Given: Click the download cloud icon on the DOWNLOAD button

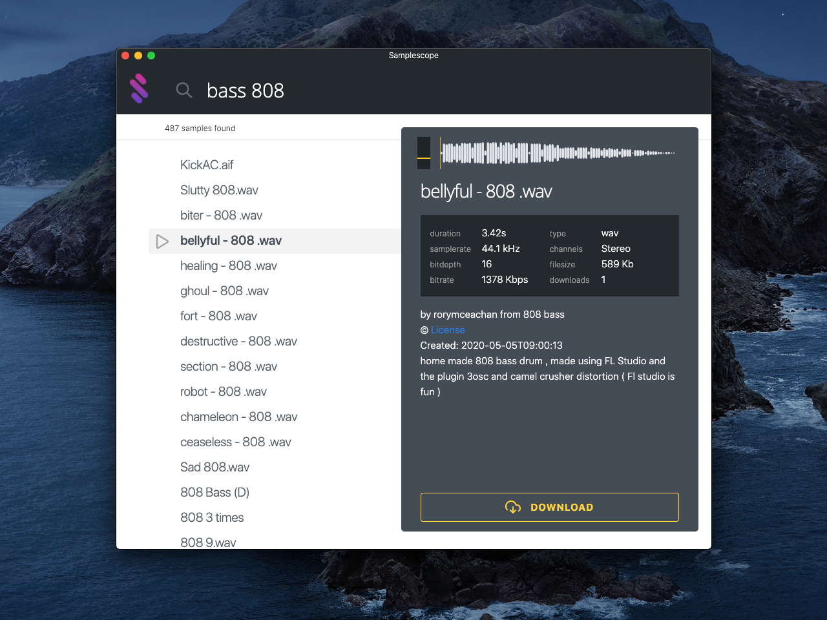Looking at the screenshot, I should point(513,508).
